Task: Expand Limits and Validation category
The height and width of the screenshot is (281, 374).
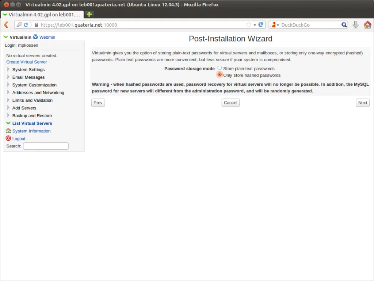Action: [33, 100]
